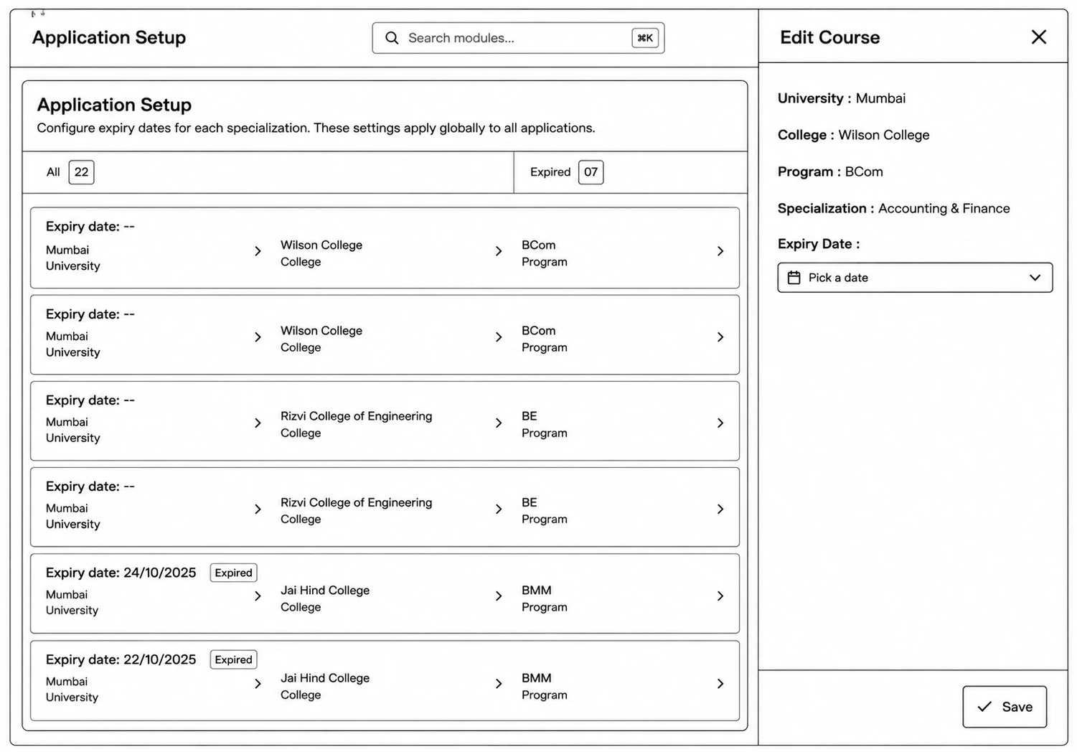Click the "Configure expiry dates" description text
1077x752 pixels.
pos(316,128)
